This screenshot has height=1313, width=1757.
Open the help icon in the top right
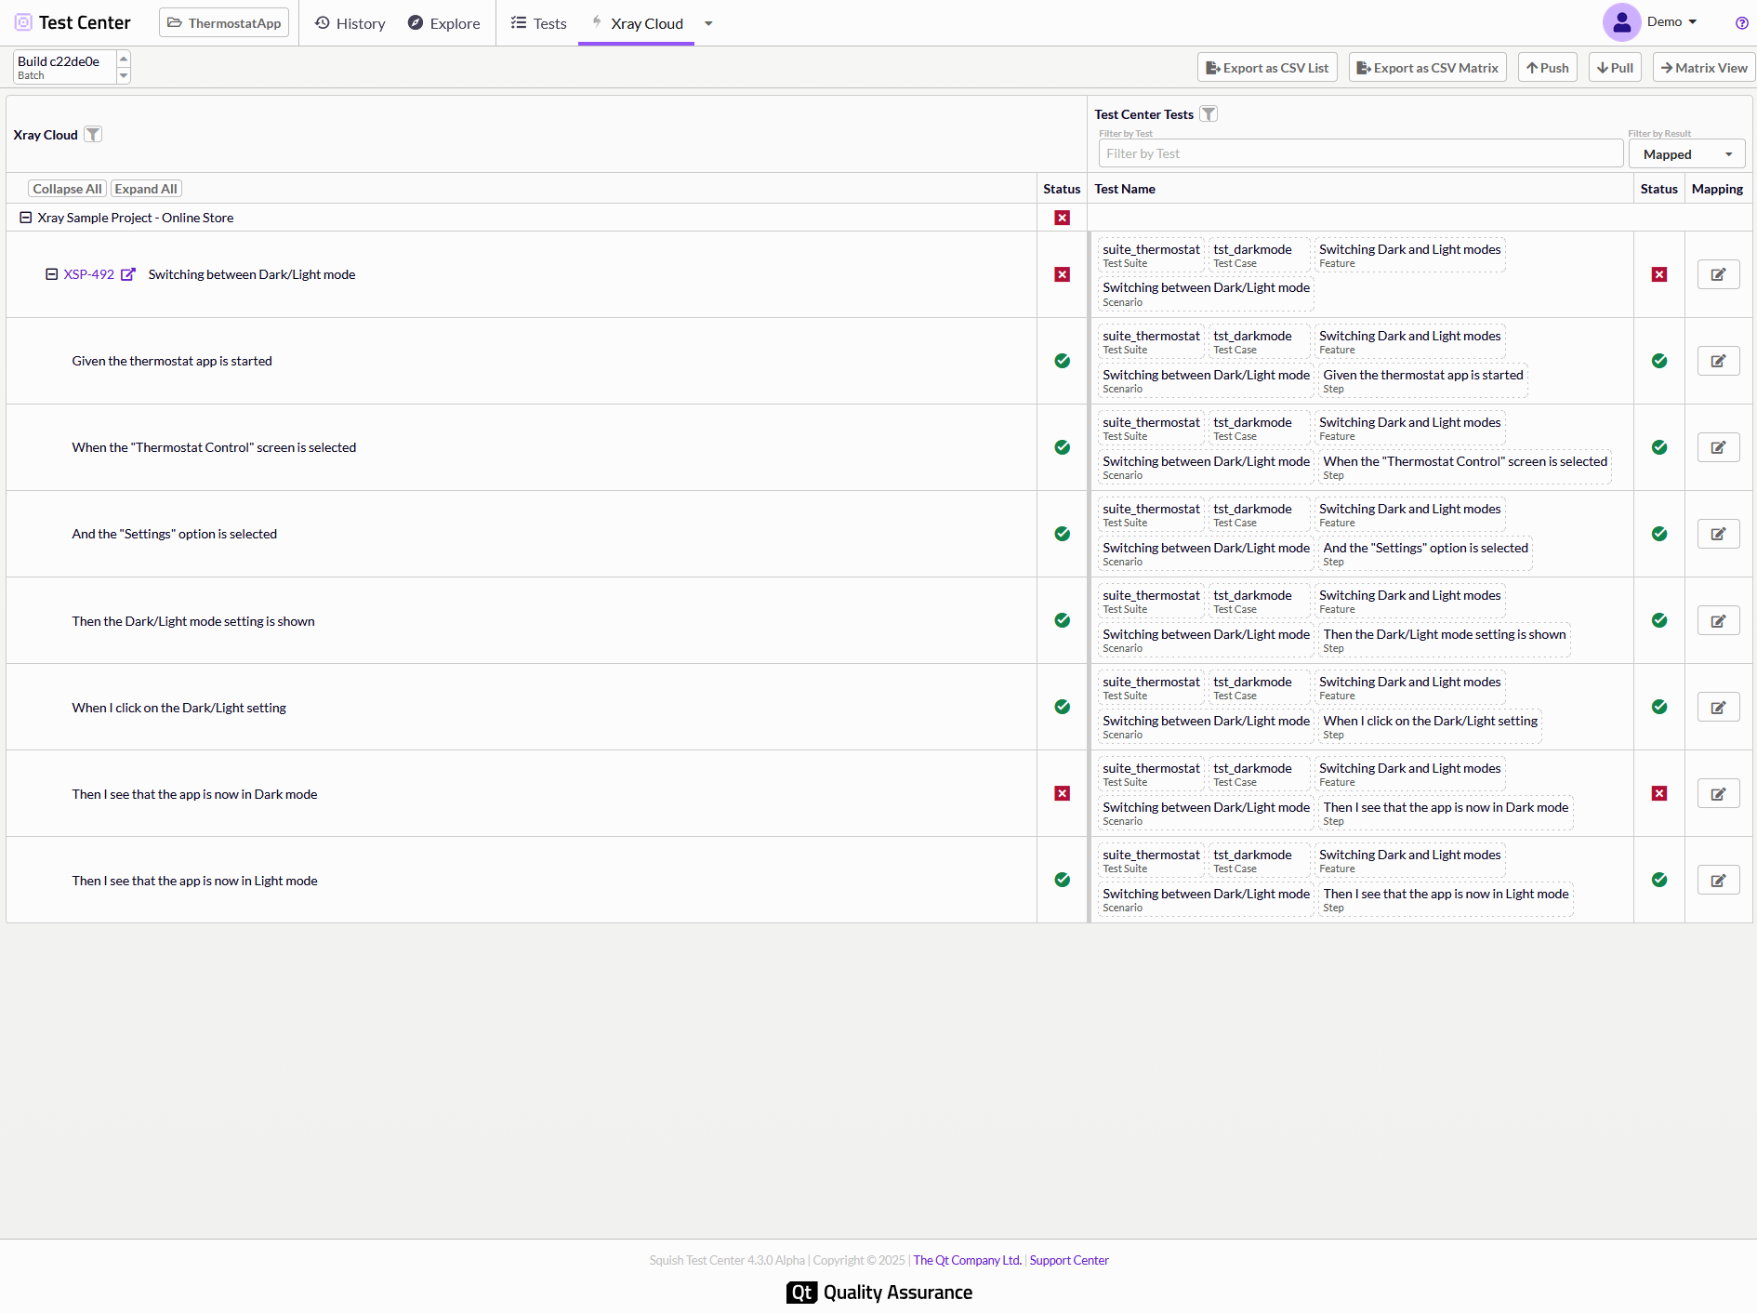coord(1741,22)
